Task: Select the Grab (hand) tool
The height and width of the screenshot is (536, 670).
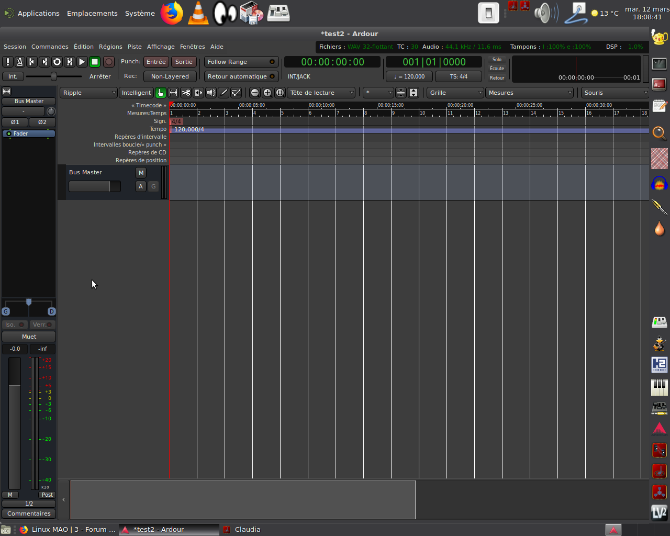Action: pyautogui.click(x=161, y=93)
